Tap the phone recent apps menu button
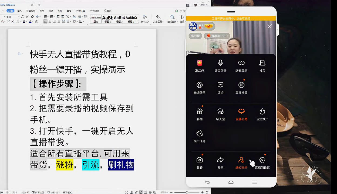The height and width of the screenshot is (194, 337). pos(255,182)
